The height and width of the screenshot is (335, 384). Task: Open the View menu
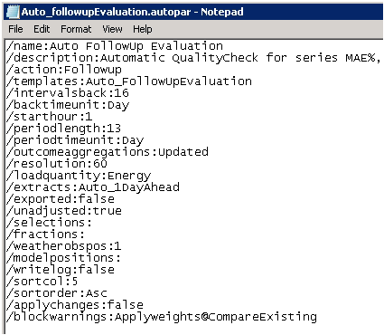[x=112, y=29]
